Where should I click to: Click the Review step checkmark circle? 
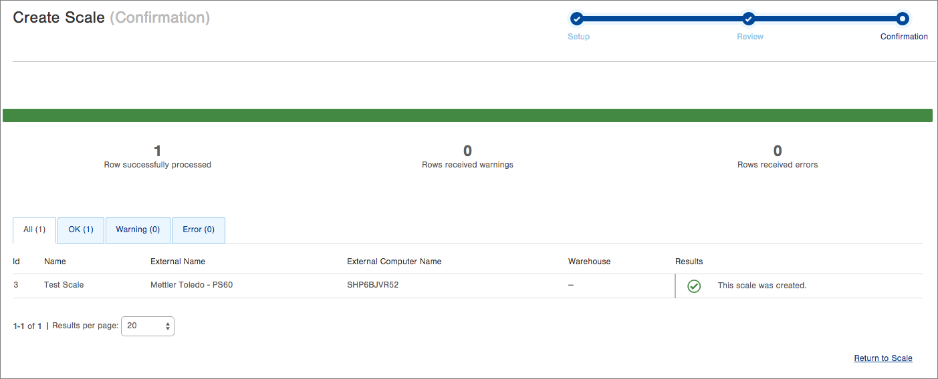point(749,19)
